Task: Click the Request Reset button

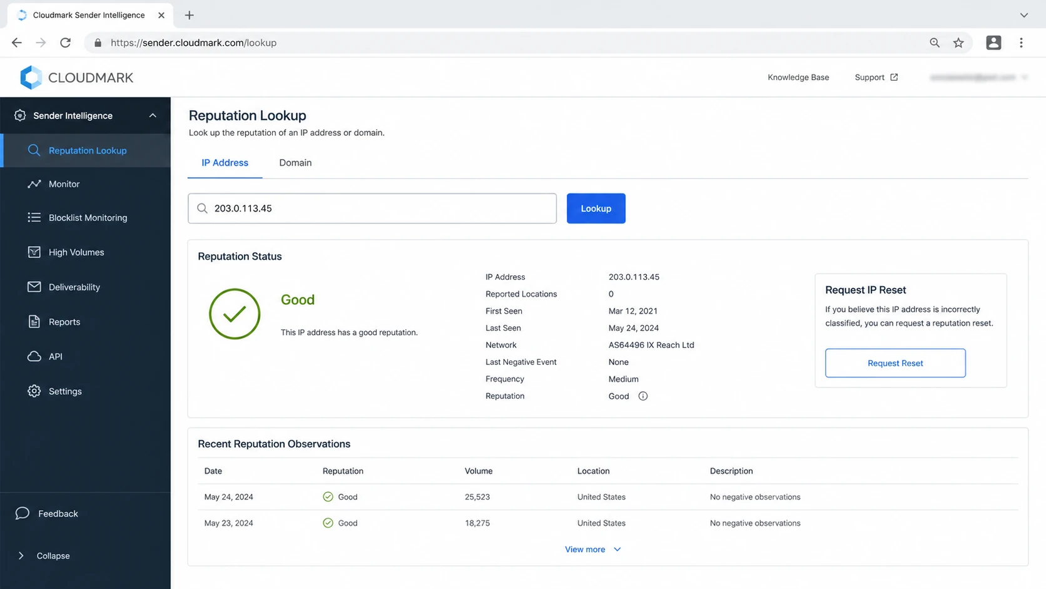Action: click(x=895, y=363)
